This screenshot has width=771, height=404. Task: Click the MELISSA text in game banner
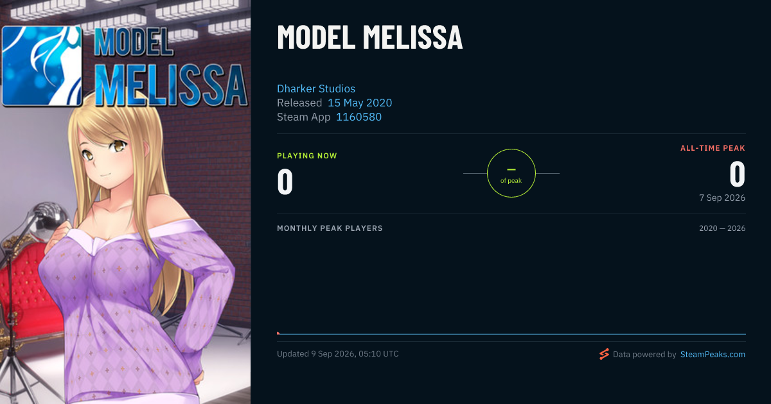click(x=170, y=83)
